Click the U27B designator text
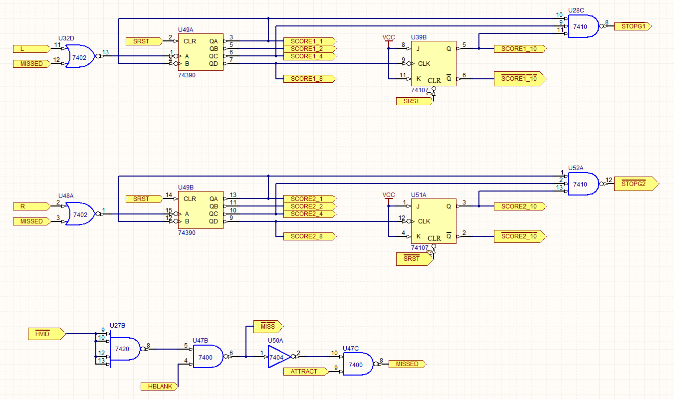The width and height of the screenshot is (674, 399). (118, 326)
